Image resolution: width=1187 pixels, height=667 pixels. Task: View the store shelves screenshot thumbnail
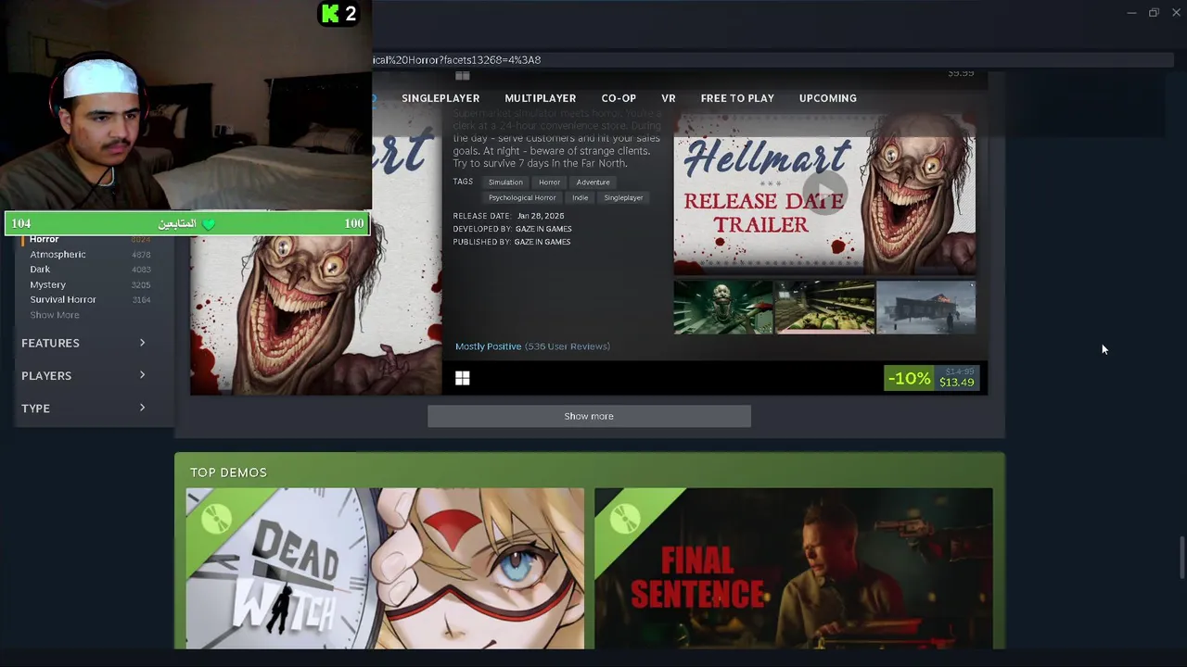(824, 307)
